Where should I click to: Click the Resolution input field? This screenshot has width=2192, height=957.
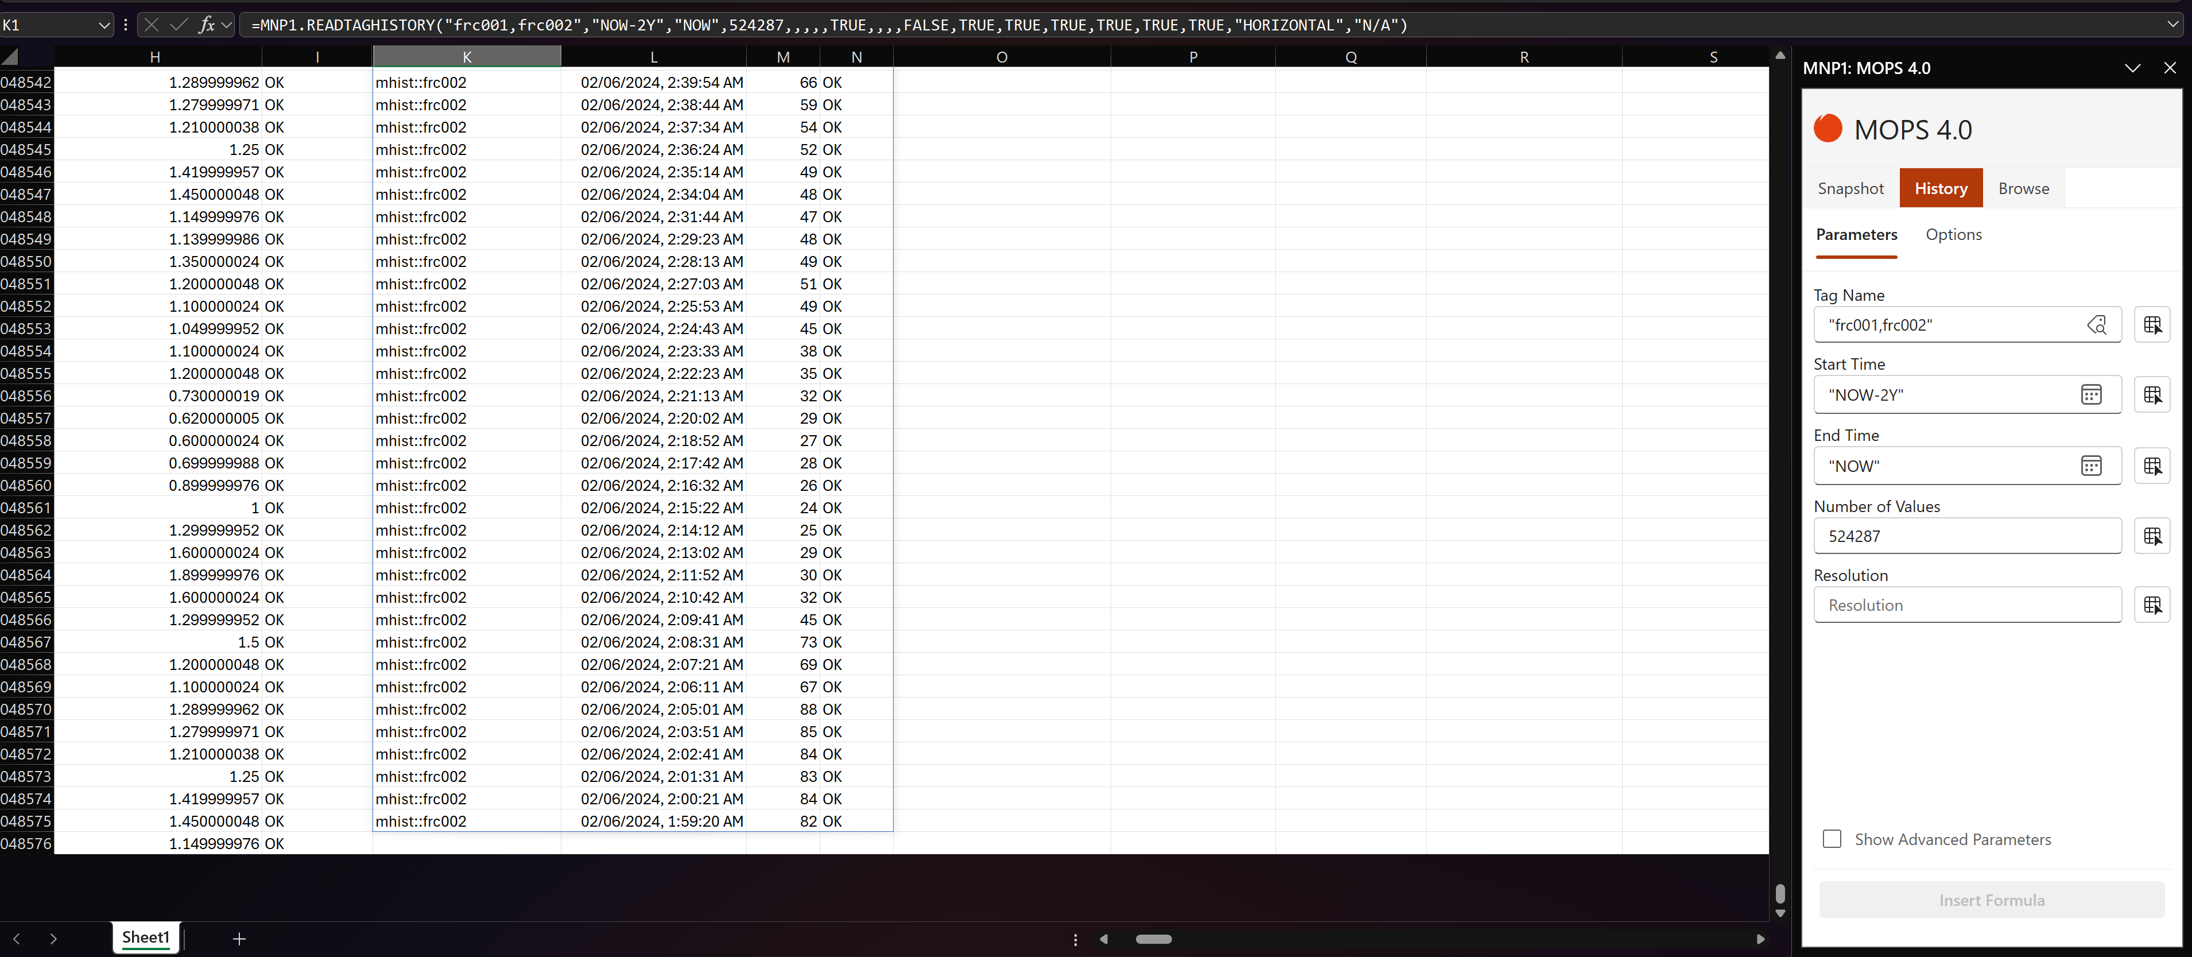coord(1957,605)
